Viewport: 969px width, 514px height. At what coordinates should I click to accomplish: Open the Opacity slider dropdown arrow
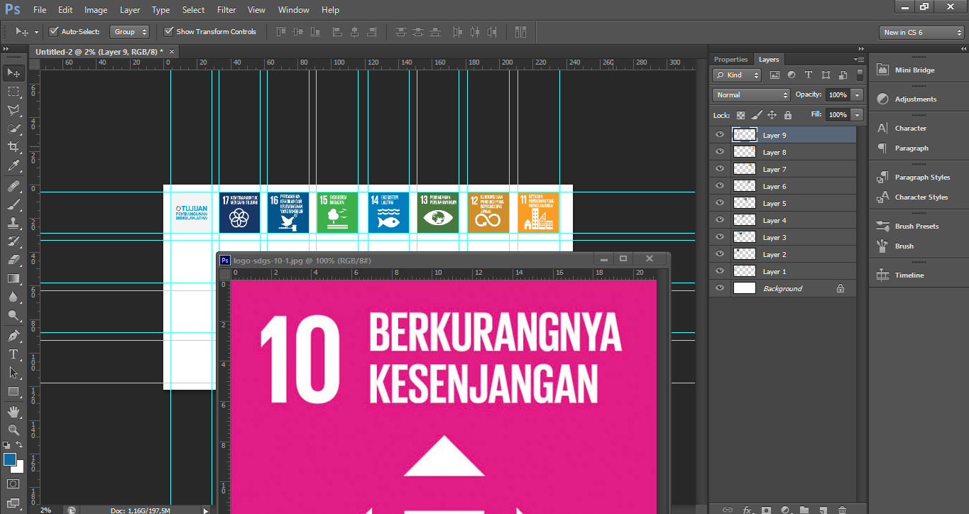[858, 94]
